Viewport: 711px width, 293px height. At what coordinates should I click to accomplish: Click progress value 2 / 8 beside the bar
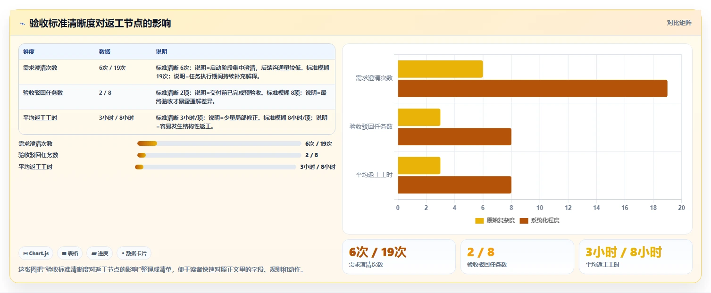tap(311, 155)
